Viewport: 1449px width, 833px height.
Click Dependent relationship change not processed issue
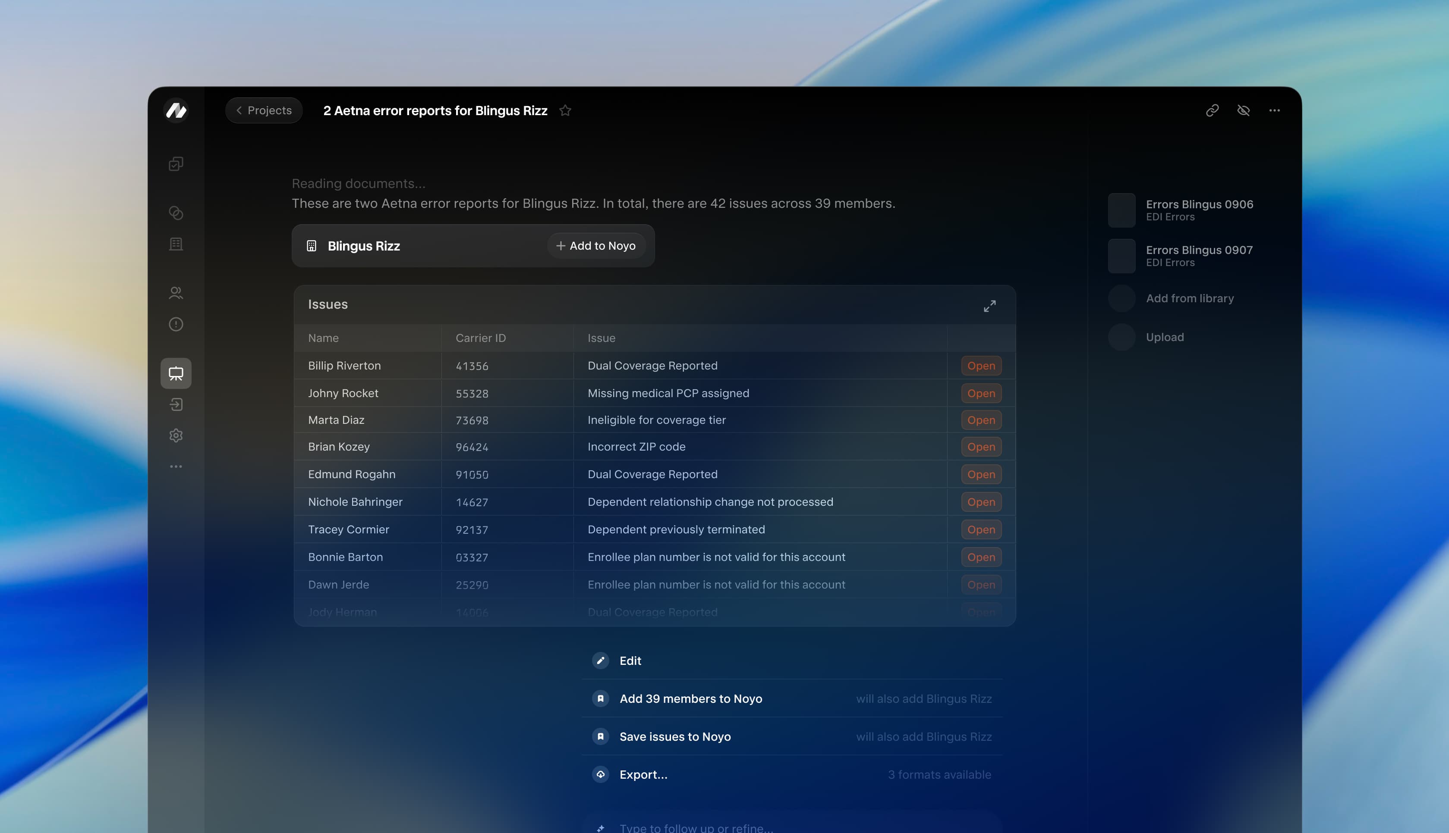point(710,502)
